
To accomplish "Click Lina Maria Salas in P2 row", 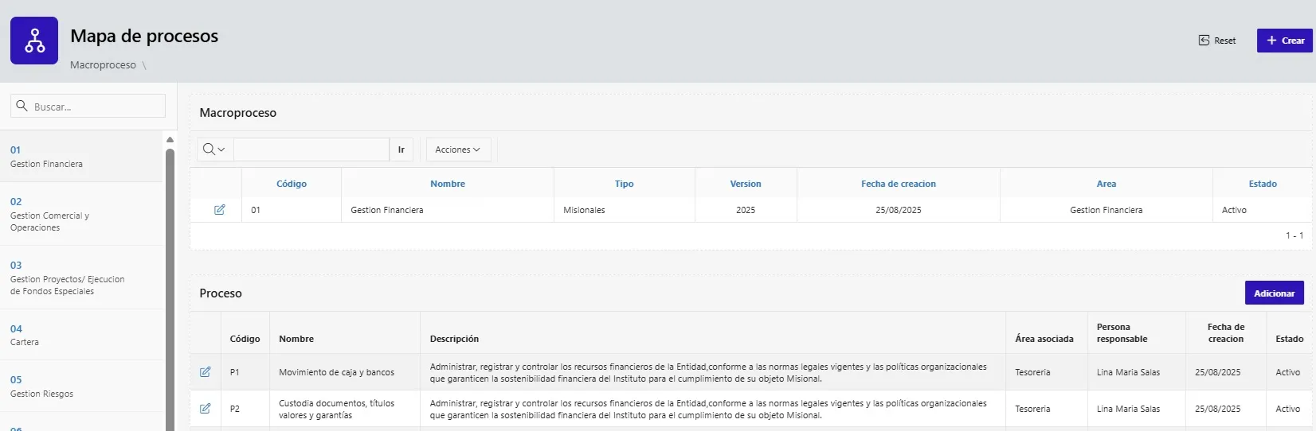I will (x=1128, y=409).
